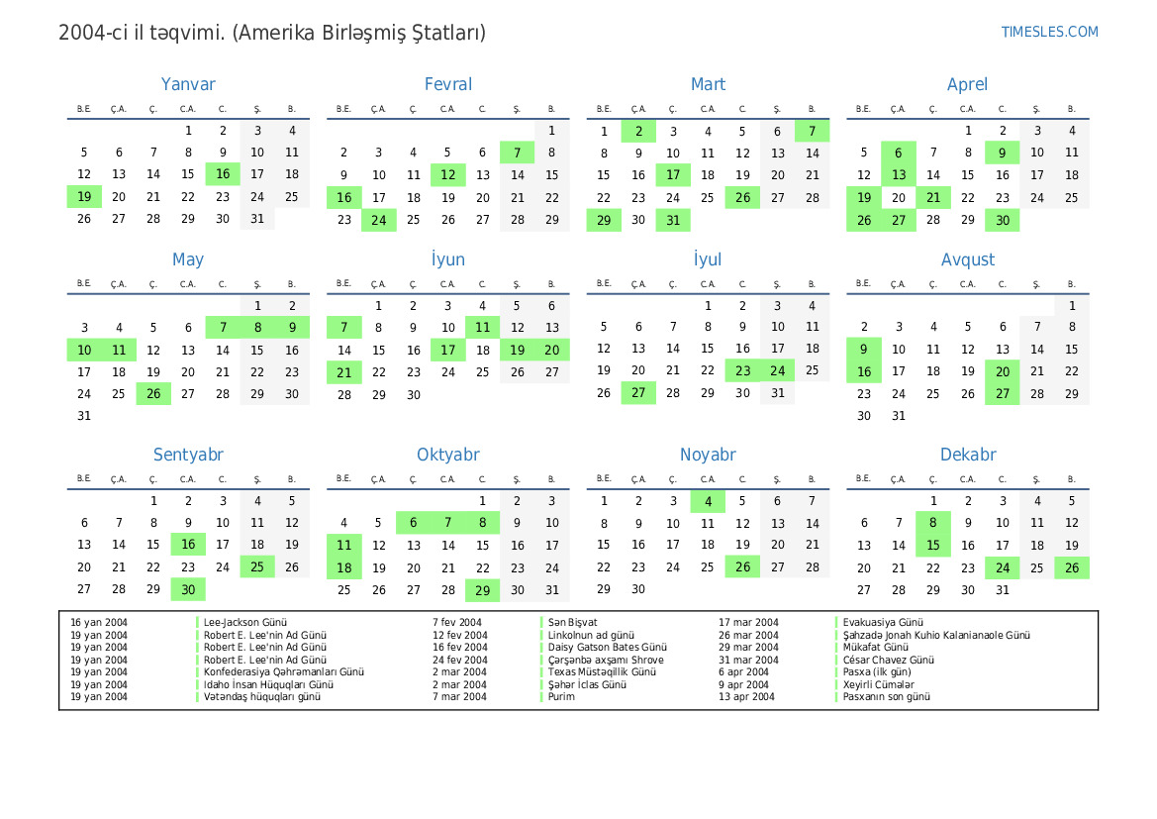The height and width of the screenshot is (819, 1157).
Task: Click the Avqust month heading
Action: (x=967, y=260)
